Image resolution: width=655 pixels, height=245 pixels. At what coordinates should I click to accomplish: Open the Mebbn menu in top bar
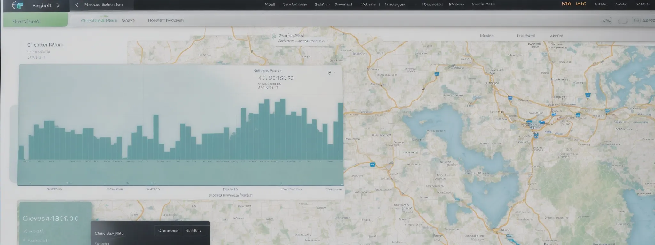(x=456, y=4)
